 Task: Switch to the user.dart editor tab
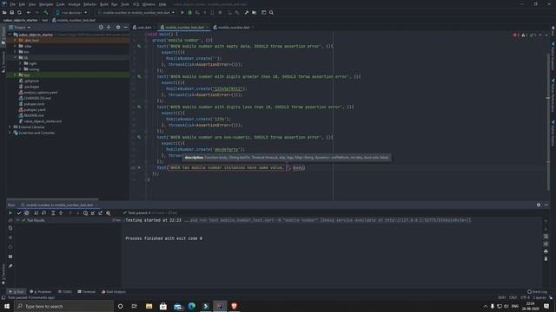pyautogui.click(x=142, y=27)
